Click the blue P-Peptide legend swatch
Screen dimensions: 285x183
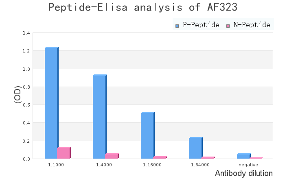(x=177, y=26)
